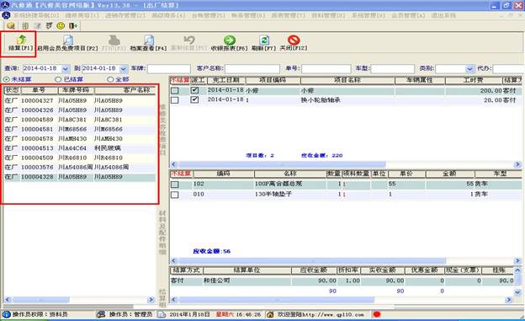Click the 车牌 license plate input field

tap(169, 69)
